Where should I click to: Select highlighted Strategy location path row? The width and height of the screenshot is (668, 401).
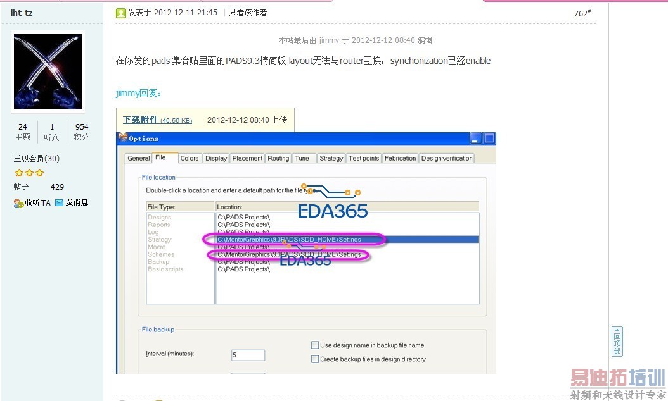[x=348, y=240]
